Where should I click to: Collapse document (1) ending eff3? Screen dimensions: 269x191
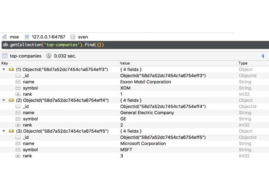(x=4, y=69)
